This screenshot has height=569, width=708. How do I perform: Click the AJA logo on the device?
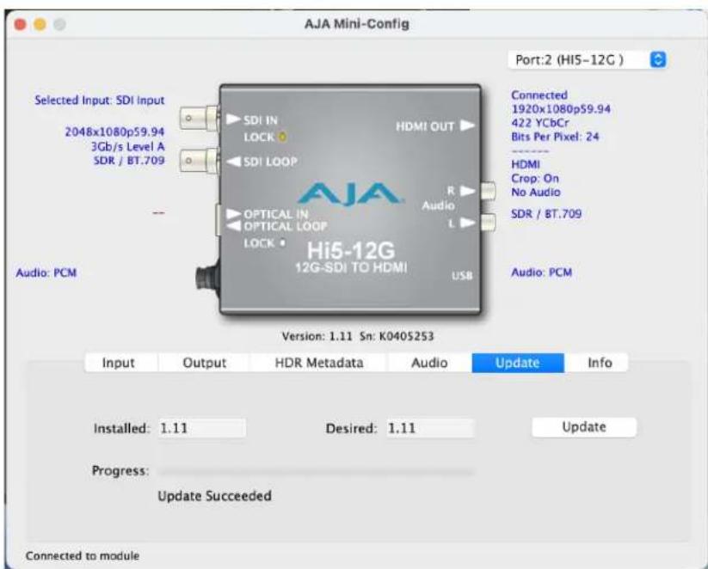350,194
